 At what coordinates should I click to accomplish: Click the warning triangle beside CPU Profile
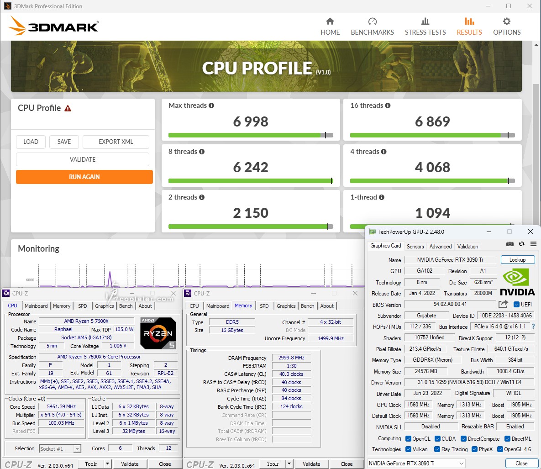pos(68,108)
